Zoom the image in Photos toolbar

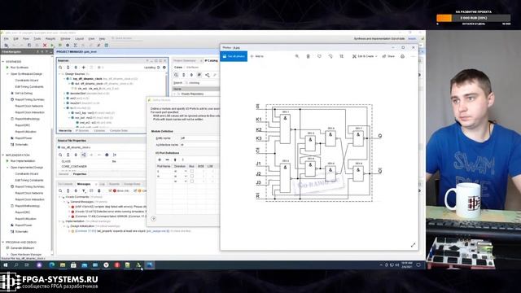click(297, 56)
